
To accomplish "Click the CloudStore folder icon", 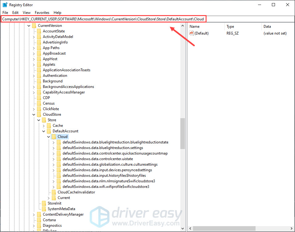I will click(x=39, y=114).
